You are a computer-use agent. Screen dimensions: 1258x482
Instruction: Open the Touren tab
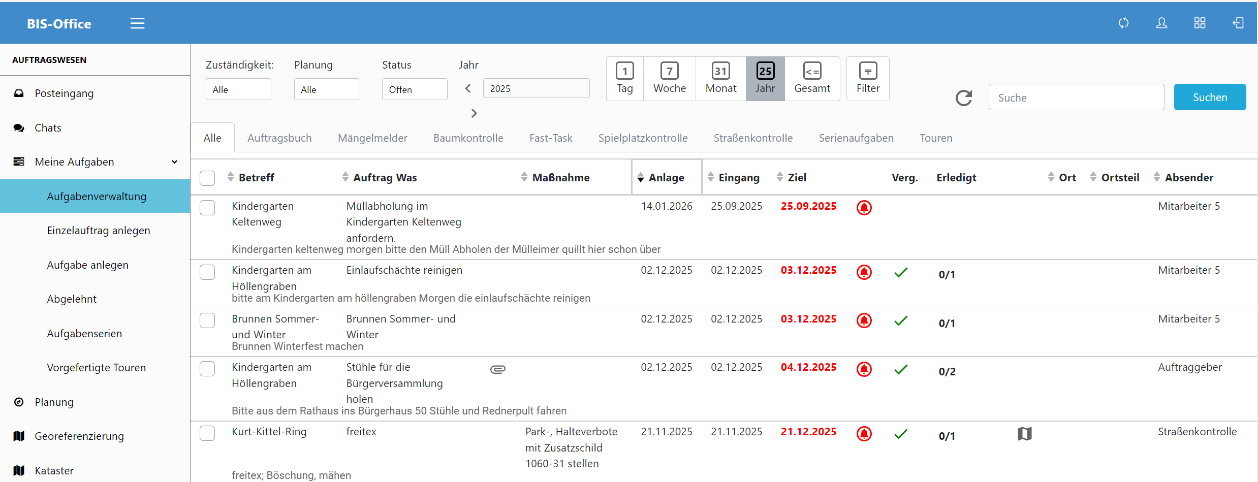tap(936, 138)
